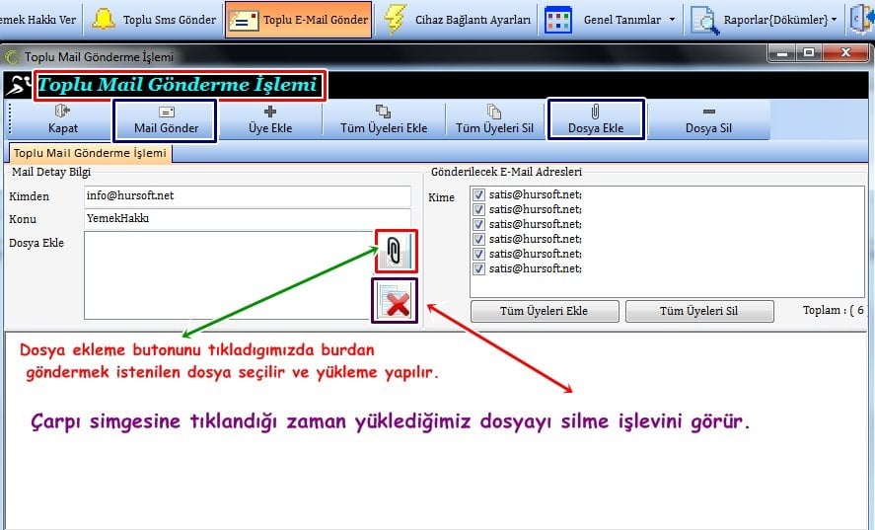
Task: Click Tüm Üyeleri Ekle button under recipients
Action: [x=545, y=311]
